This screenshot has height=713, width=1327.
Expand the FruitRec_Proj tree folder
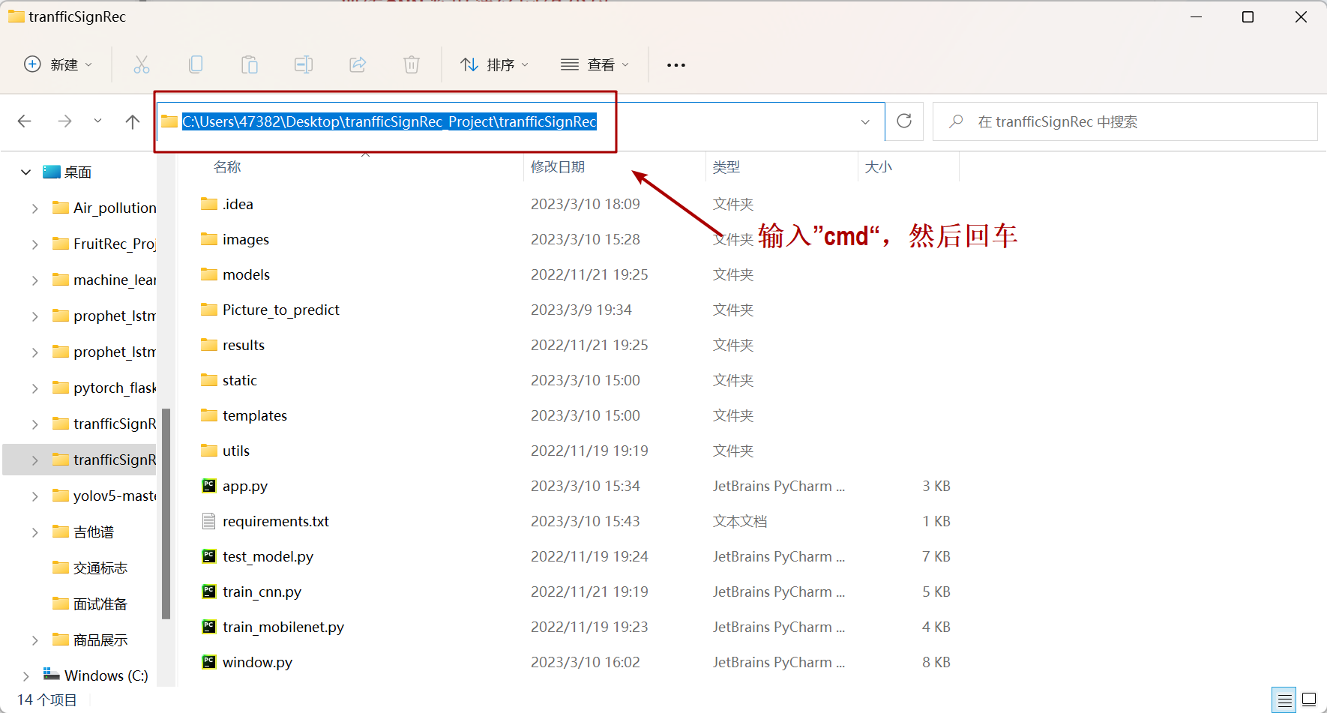(34, 244)
